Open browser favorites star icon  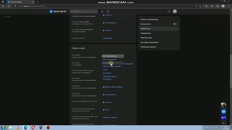(212, 6)
